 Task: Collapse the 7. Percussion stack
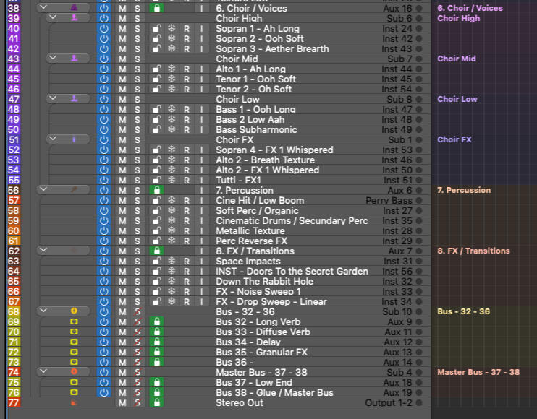pos(43,189)
